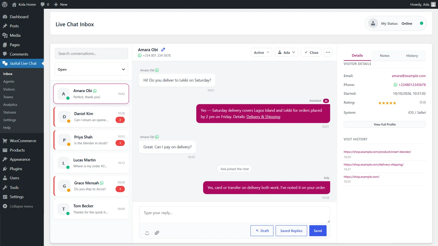Open Analytics submenu item
The height and width of the screenshot is (246, 438).
coord(10,105)
